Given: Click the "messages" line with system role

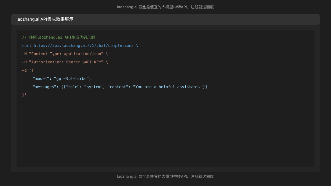Looking at the screenshot, I should [120, 87].
